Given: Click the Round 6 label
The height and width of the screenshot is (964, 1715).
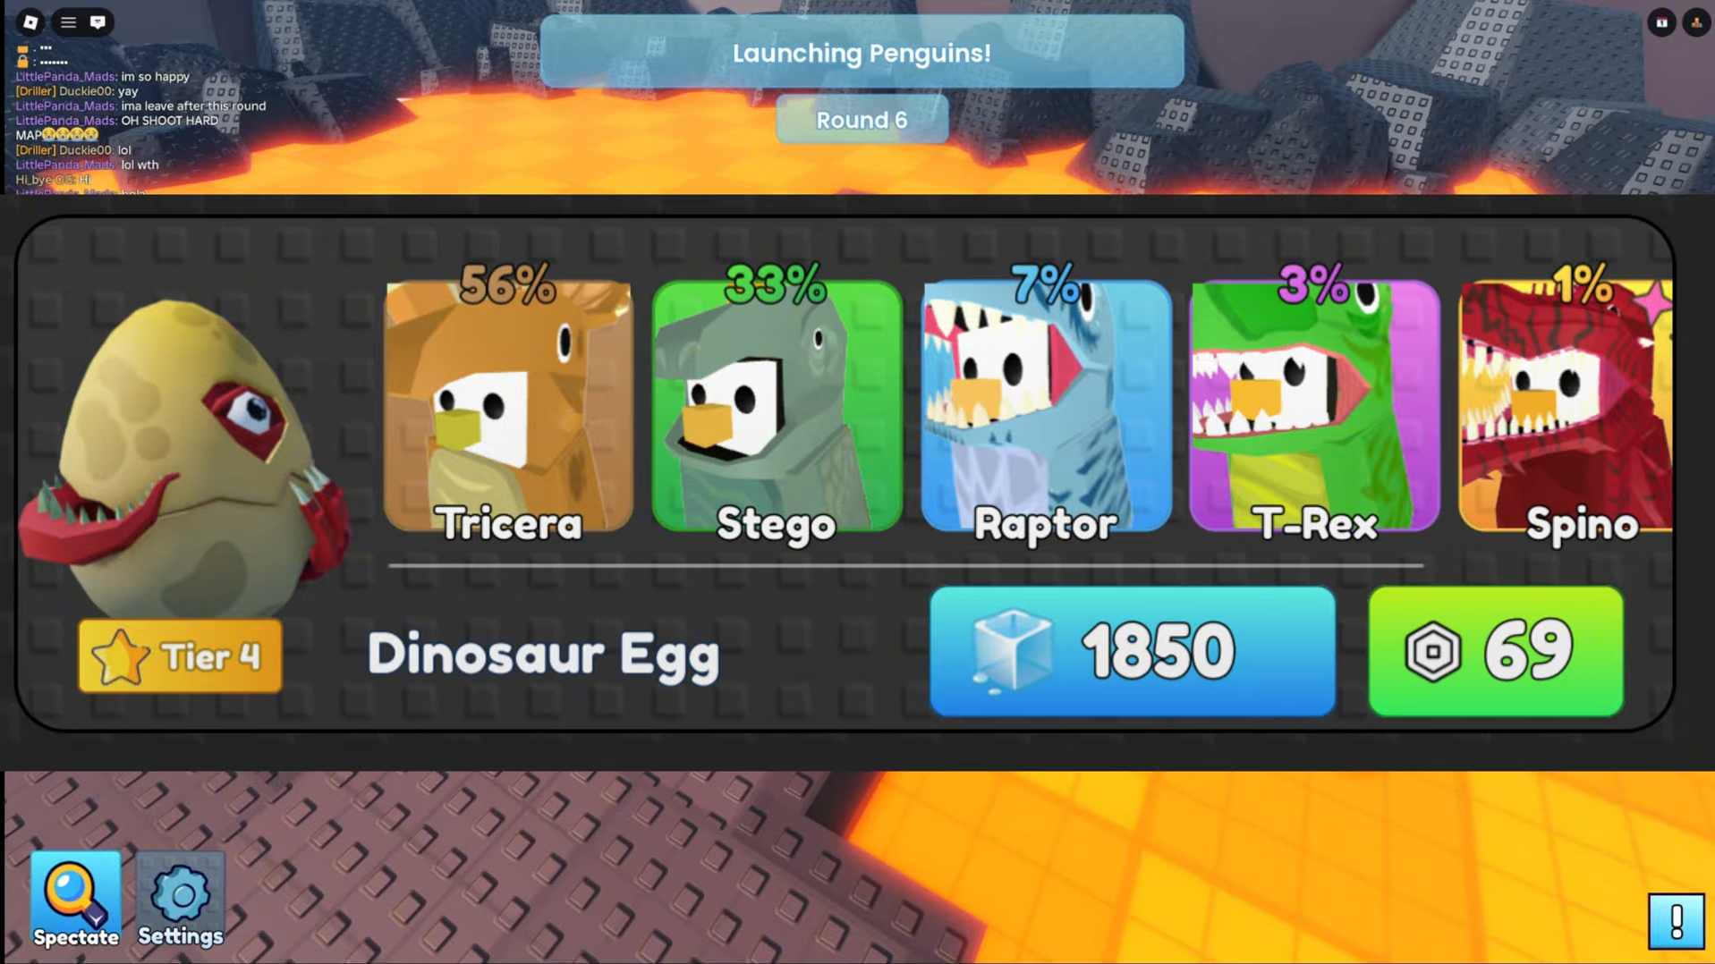Looking at the screenshot, I should click(x=862, y=120).
